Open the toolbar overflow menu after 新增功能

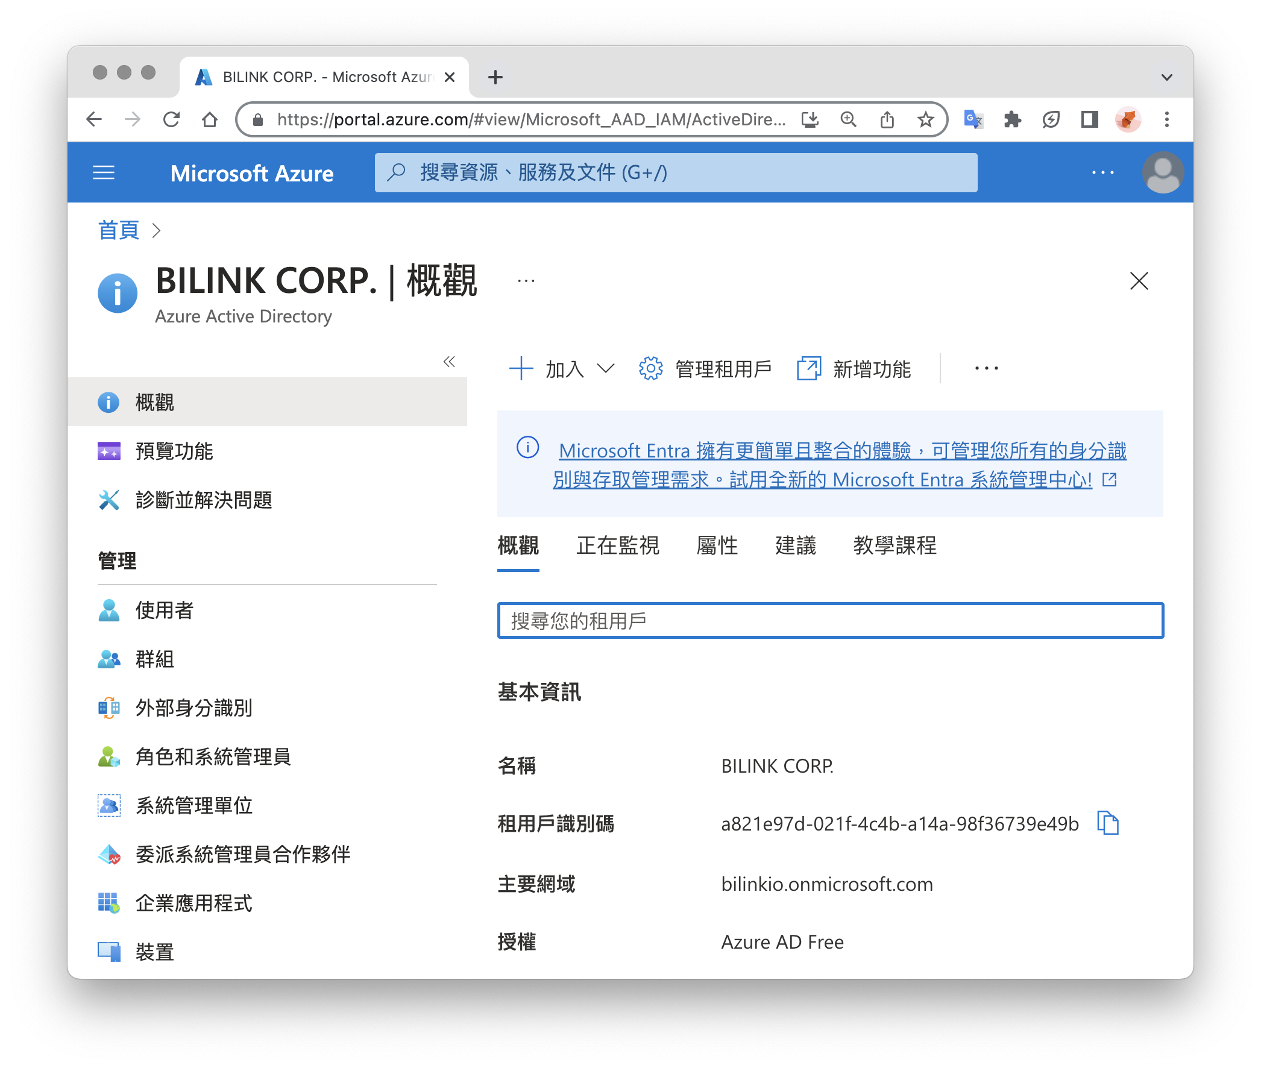click(x=986, y=368)
